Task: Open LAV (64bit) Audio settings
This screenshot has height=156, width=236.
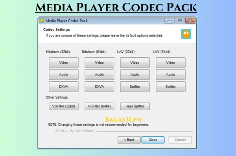Action: pos(171,75)
